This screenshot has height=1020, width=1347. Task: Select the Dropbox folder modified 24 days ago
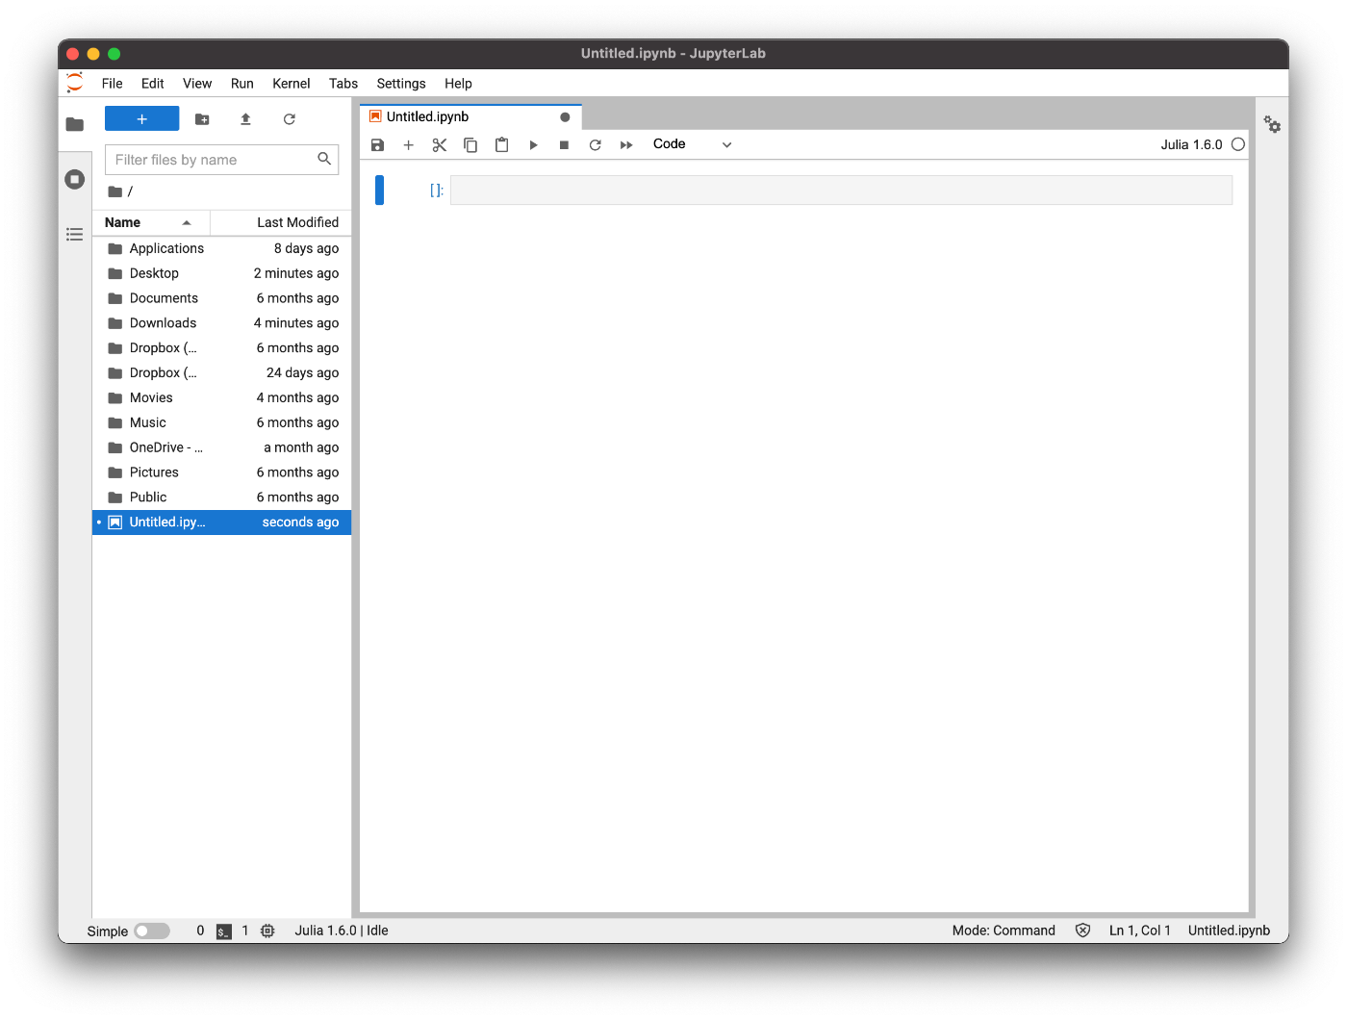click(222, 373)
